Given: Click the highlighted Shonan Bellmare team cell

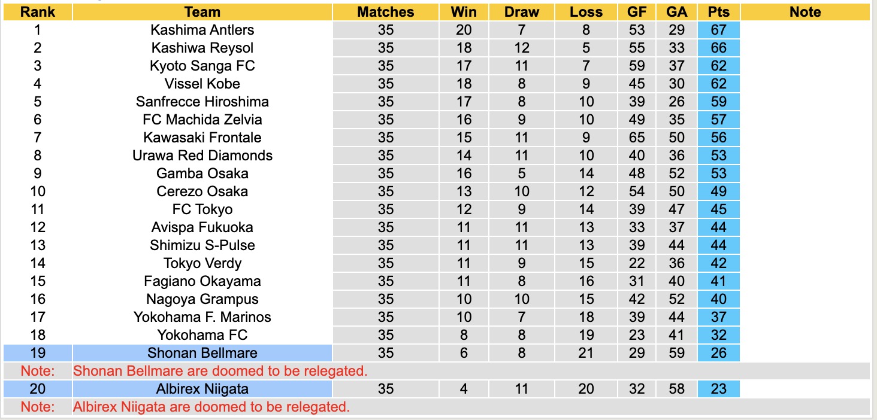Looking at the screenshot, I should point(202,353).
